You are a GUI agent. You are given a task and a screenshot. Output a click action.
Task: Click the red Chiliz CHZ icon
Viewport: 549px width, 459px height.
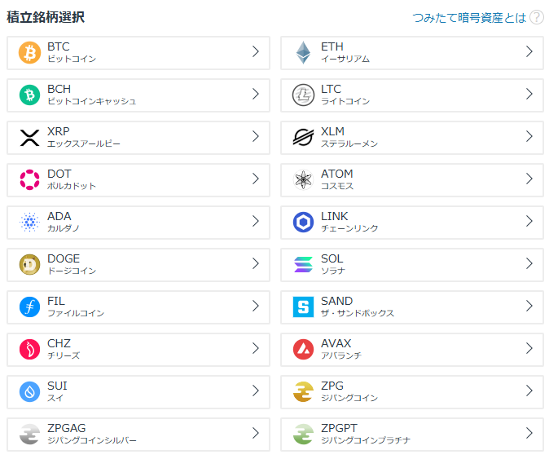coord(30,349)
